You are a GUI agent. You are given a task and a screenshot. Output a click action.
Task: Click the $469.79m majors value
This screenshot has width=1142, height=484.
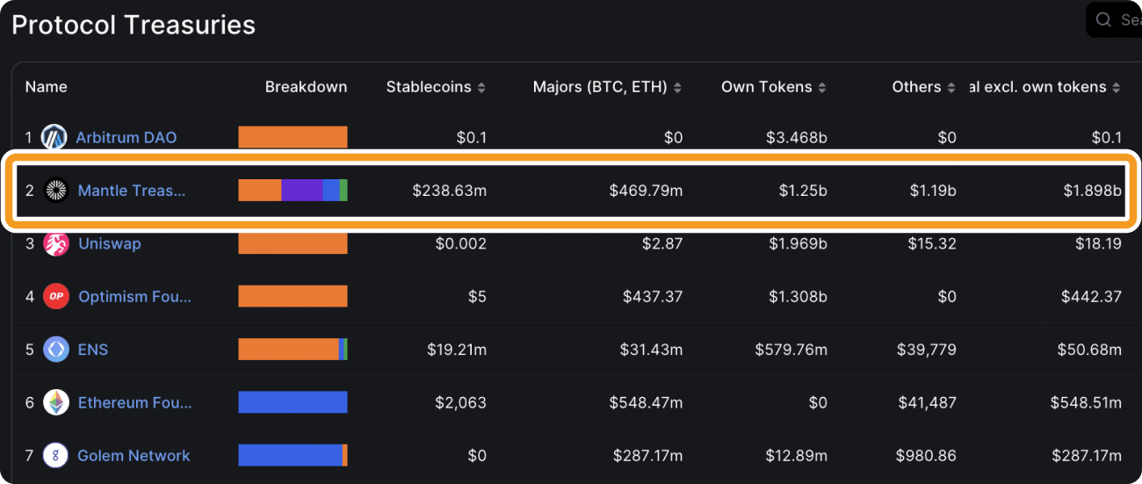[x=646, y=191]
